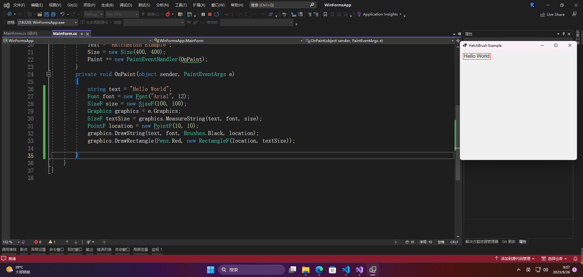The image size is (583, 277).
Task: Click the notifications bell in status bar
Action: [x=575, y=258]
